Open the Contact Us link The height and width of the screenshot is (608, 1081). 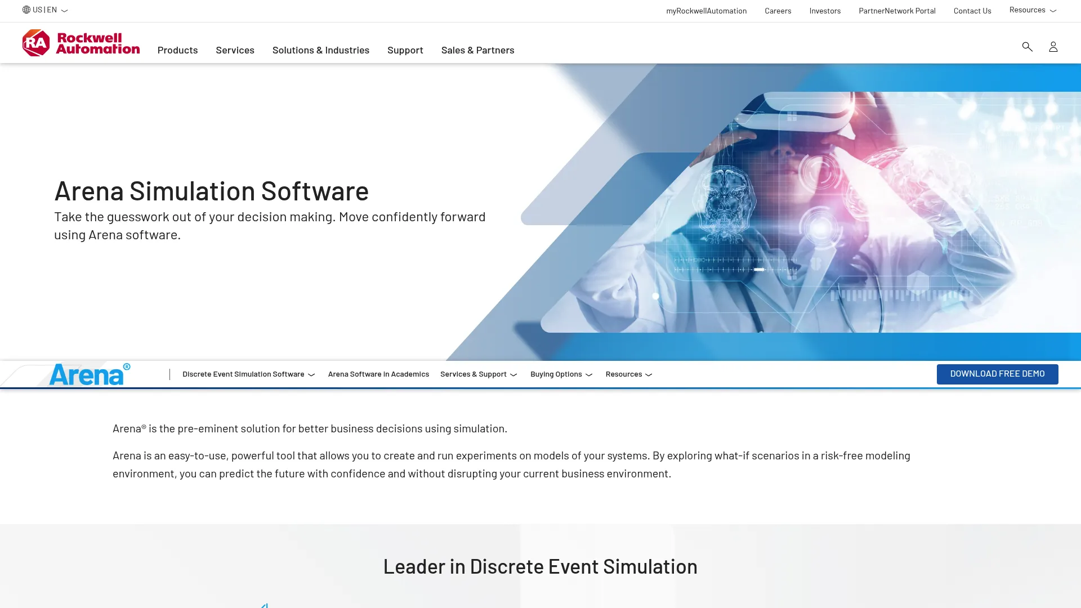972,11
